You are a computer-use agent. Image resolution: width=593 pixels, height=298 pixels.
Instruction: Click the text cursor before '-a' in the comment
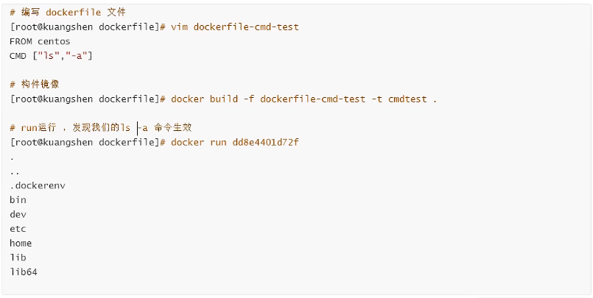(138, 128)
